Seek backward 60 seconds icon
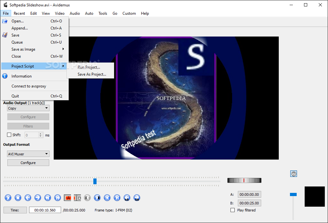The height and width of the screenshot is (223, 328). click(127, 198)
